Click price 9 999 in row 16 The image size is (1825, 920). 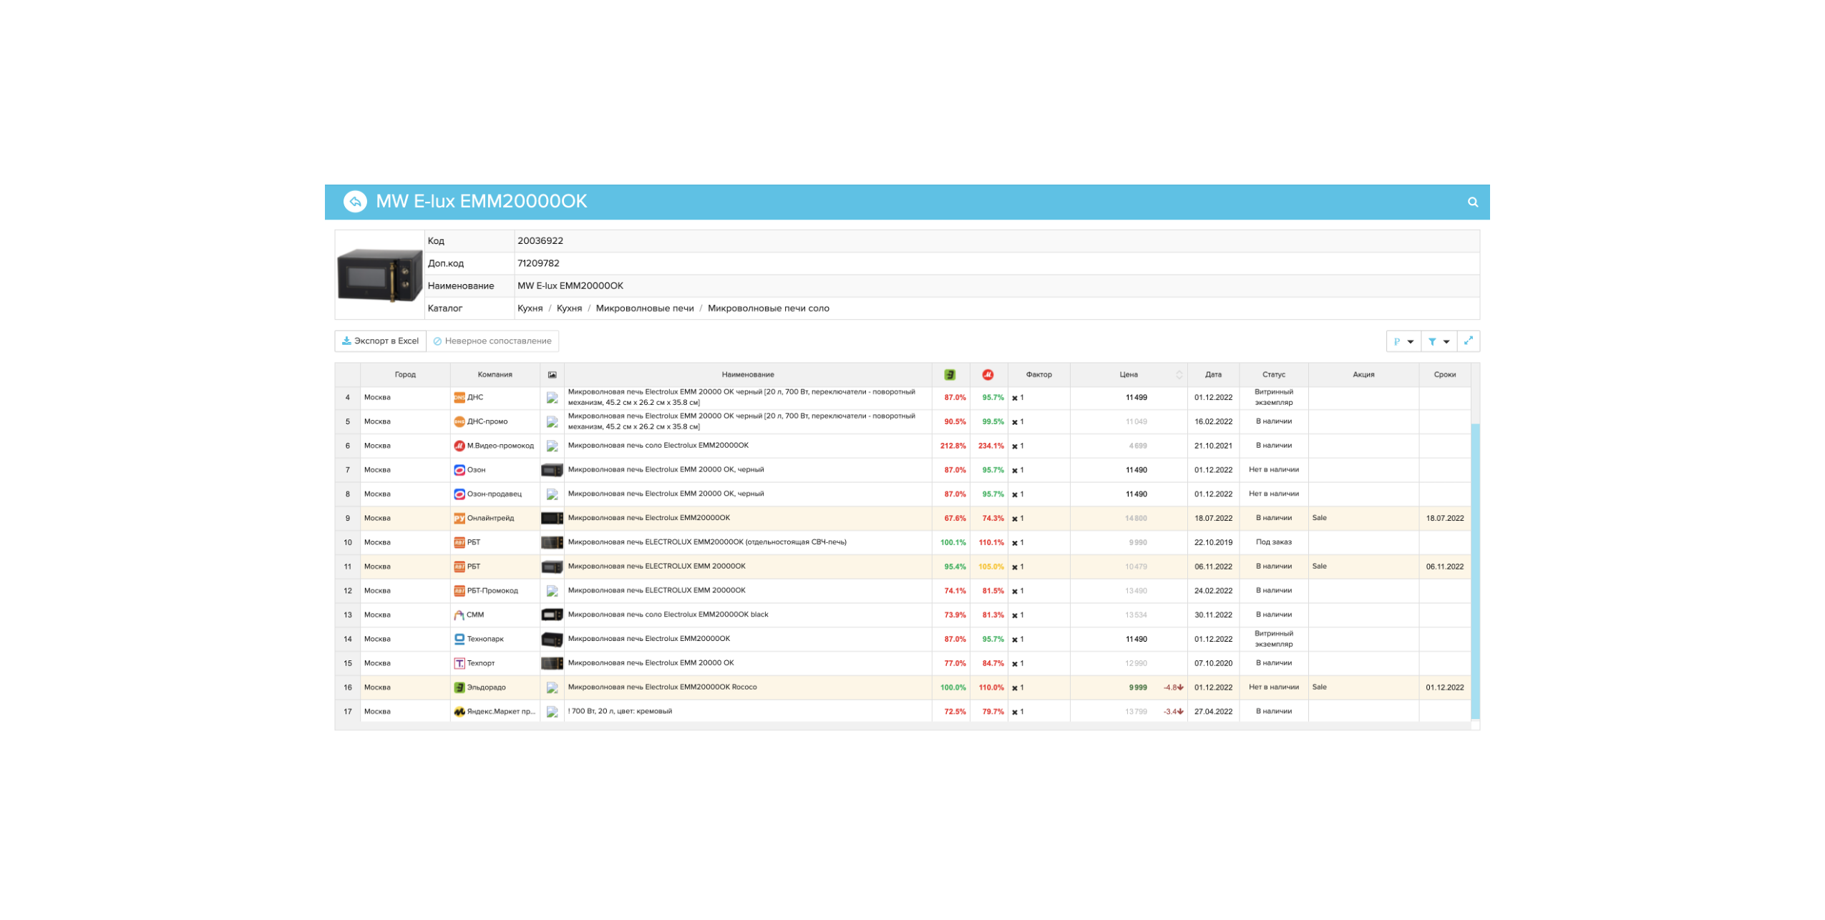click(1137, 687)
